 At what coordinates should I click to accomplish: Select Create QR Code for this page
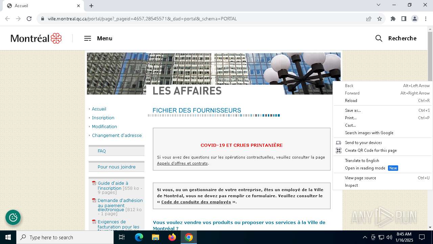pyautogui.click(x=383, y=150)
